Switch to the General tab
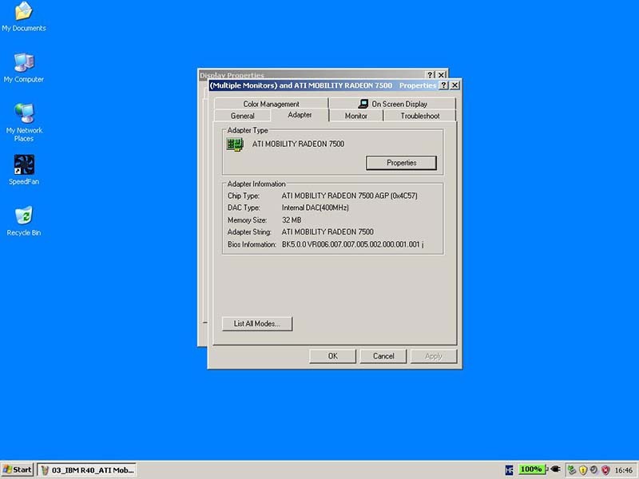This screenshot has width=639, height=479. pyautogui.click(x=242, y=116)
